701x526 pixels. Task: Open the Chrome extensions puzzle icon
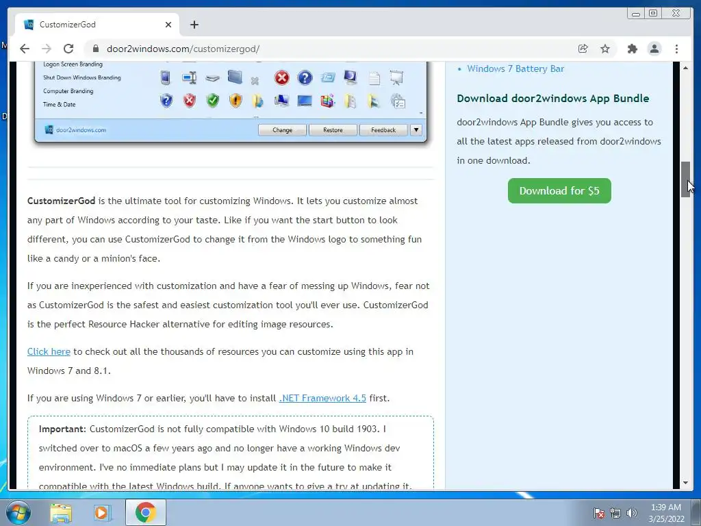coord(632,49)
